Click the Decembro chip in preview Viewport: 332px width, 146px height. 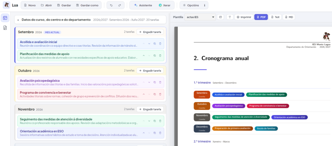pyautogui.click(x=202, y=129)
